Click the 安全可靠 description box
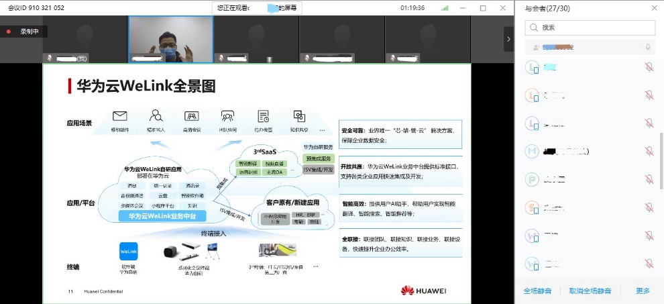The image size is (664, 304). (400, 135)
